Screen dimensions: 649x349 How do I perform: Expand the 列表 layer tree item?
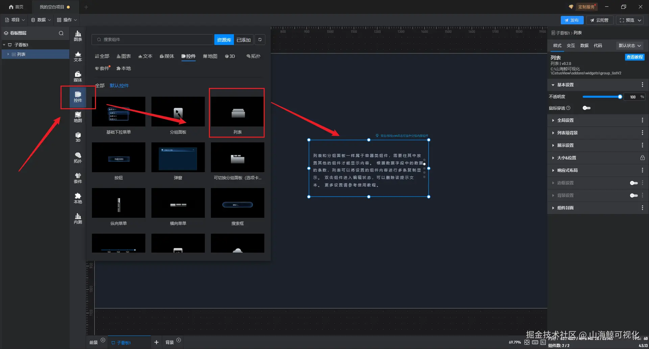8,54
